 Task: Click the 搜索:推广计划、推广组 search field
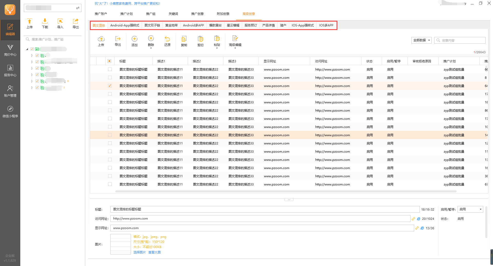click(x=53, y=40)
